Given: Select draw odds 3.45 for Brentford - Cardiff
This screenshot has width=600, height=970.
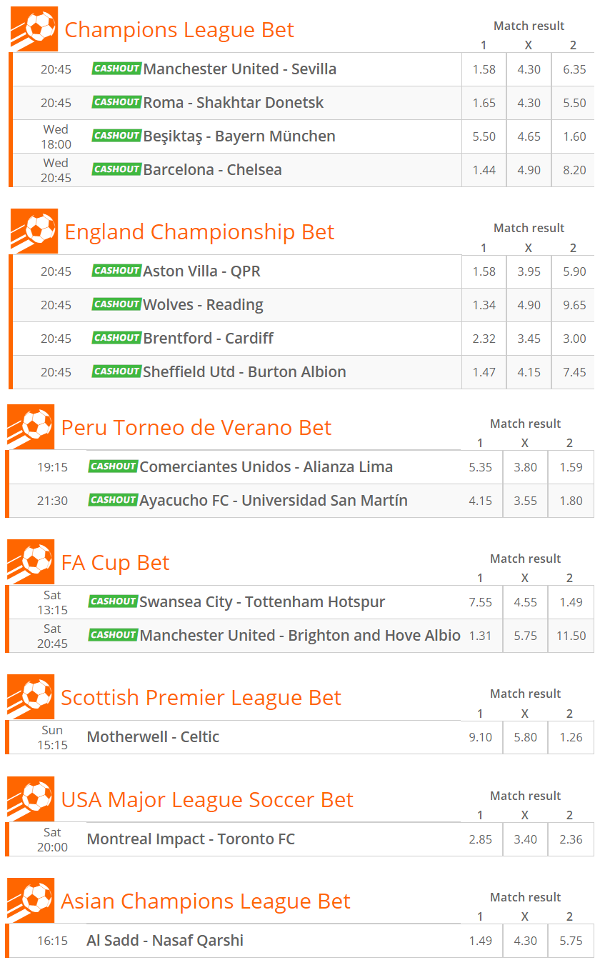Looking at the screenshot, I should click(529, 339).
